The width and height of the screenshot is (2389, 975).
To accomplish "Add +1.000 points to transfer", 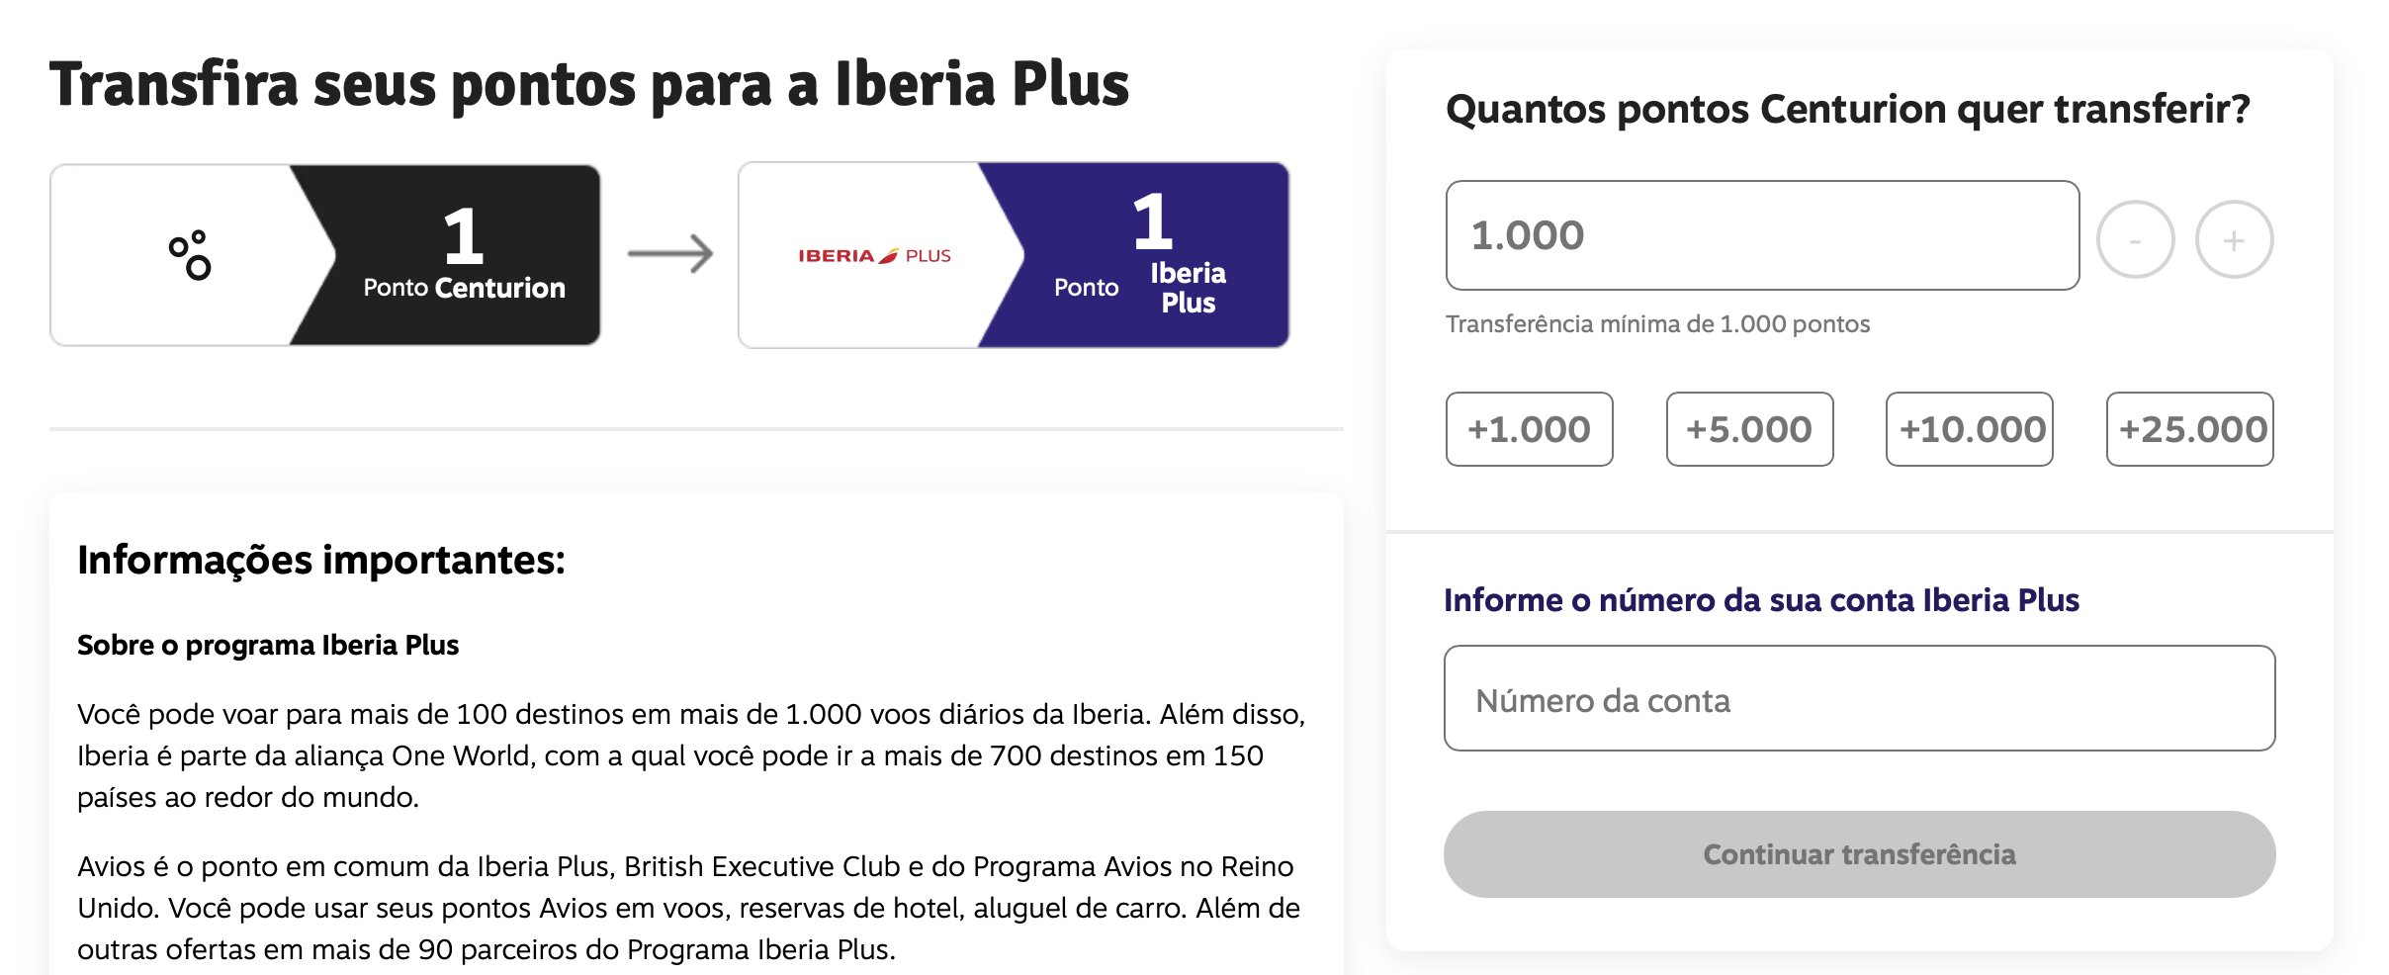I will (x=1529, y=429).
